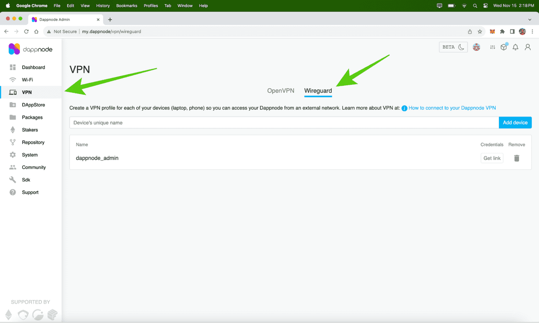
Task: Select DAppStore in the left sidebar
Action: (x=35, y=105)
